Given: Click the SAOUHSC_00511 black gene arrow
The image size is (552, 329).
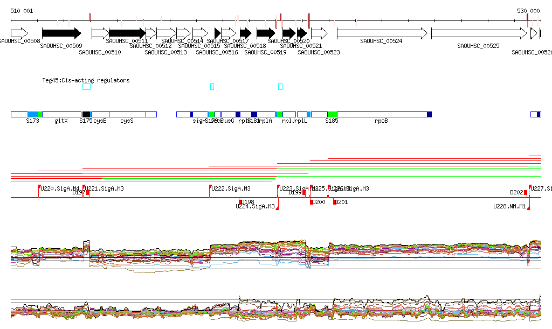Looking at the screenshot, I should pyautogui.click(x=127, y=33).
